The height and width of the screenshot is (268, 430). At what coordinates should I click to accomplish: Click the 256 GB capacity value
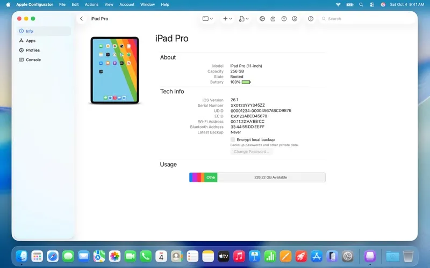click(x=237, y=71)
